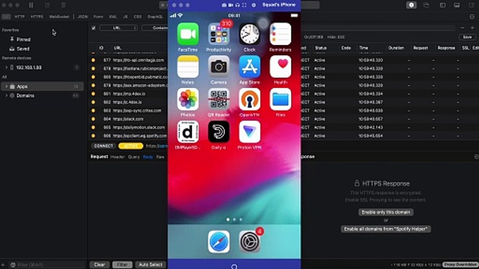
Task: Filter by WebSocket tab
Action: pos(59,17)
